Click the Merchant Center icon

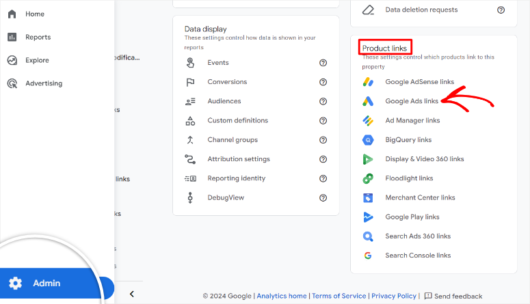[x=368, y=197]
